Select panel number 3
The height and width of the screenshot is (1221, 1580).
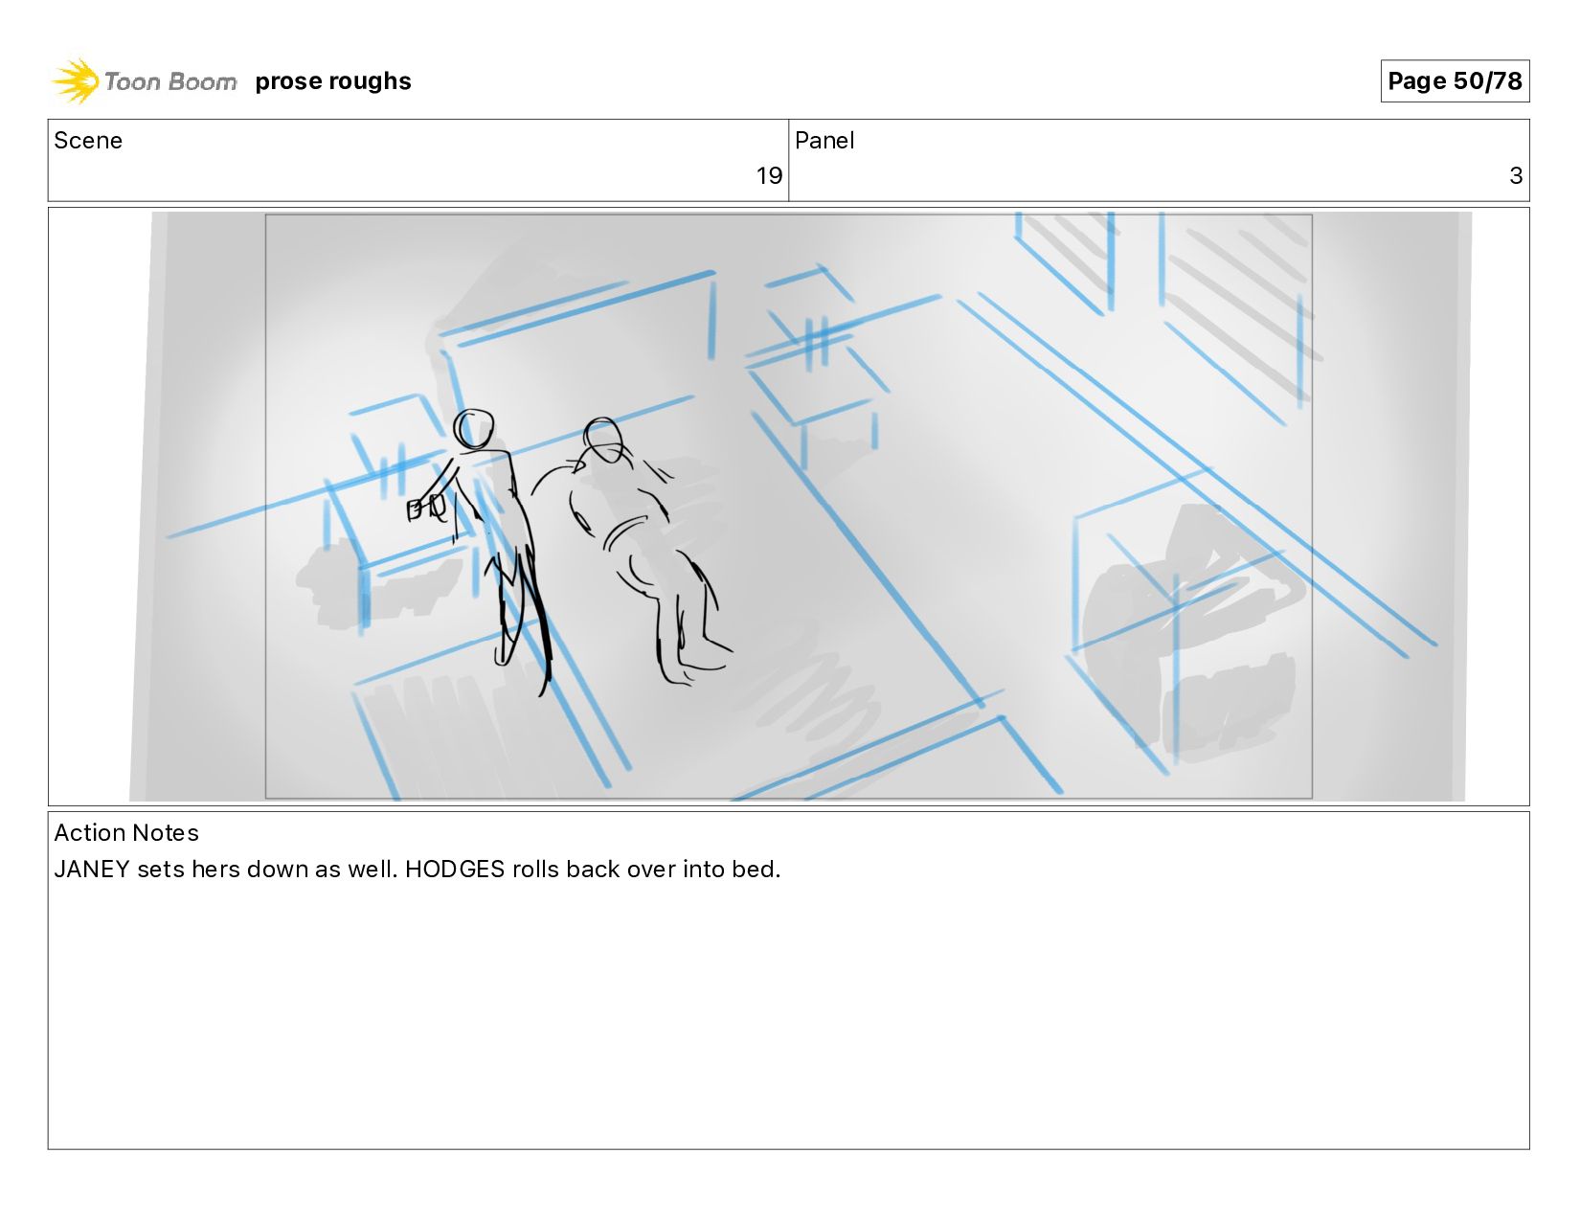point(1516,176)
